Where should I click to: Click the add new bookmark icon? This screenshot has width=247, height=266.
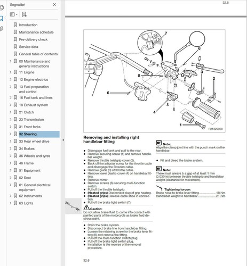[x=24, y=14]
